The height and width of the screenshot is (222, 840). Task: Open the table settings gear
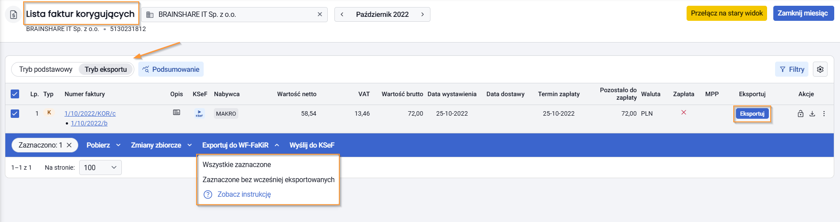click(x=820, y=69)
